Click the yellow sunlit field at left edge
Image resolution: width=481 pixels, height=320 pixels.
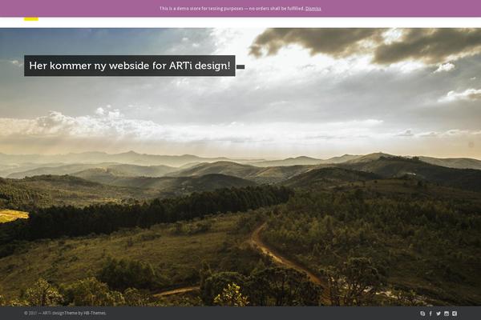(x=13, y=215)
